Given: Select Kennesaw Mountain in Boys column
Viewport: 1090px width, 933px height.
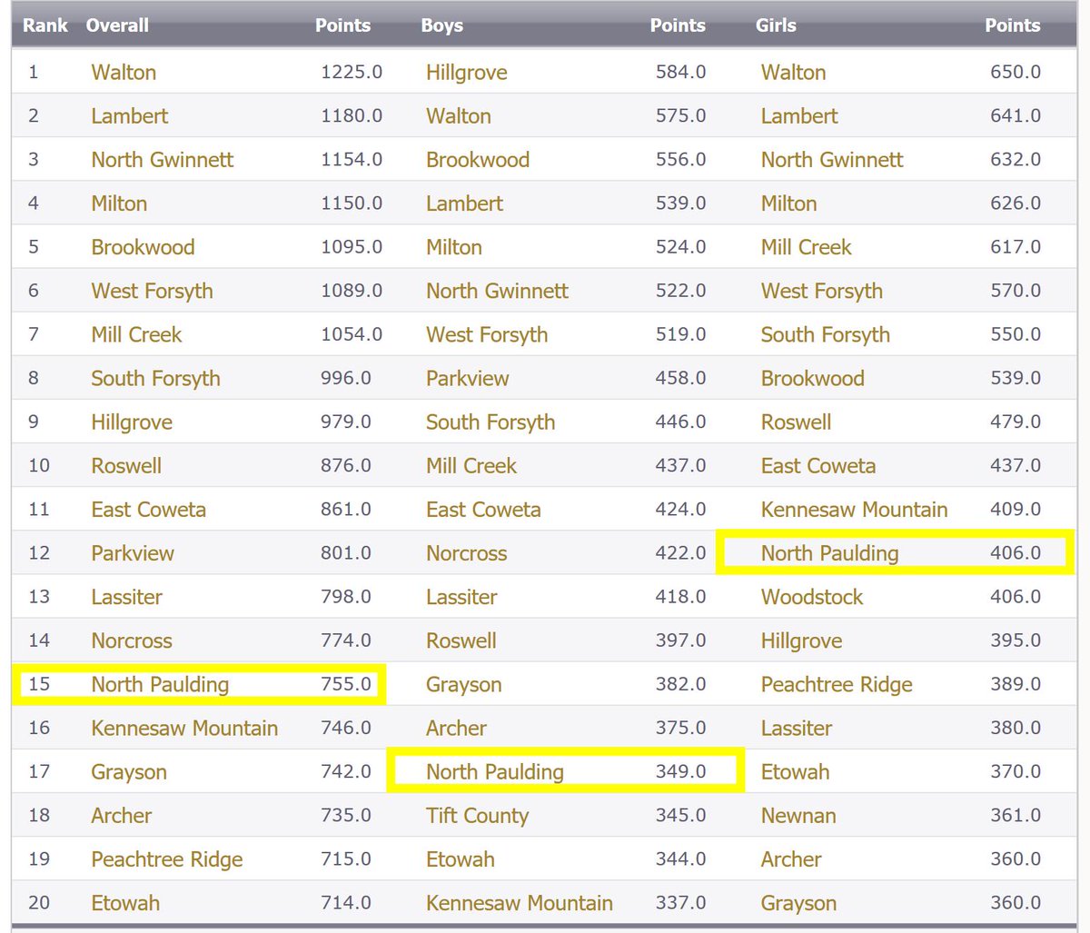Looking at the screenshot, I should [520, 903].
